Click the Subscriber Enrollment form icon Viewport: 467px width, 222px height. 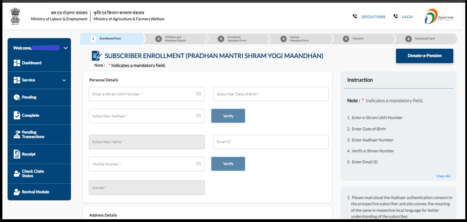tap(97, 56)
